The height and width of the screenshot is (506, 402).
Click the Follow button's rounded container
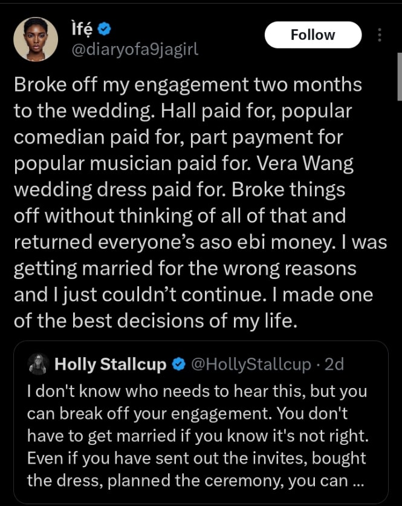313,34
